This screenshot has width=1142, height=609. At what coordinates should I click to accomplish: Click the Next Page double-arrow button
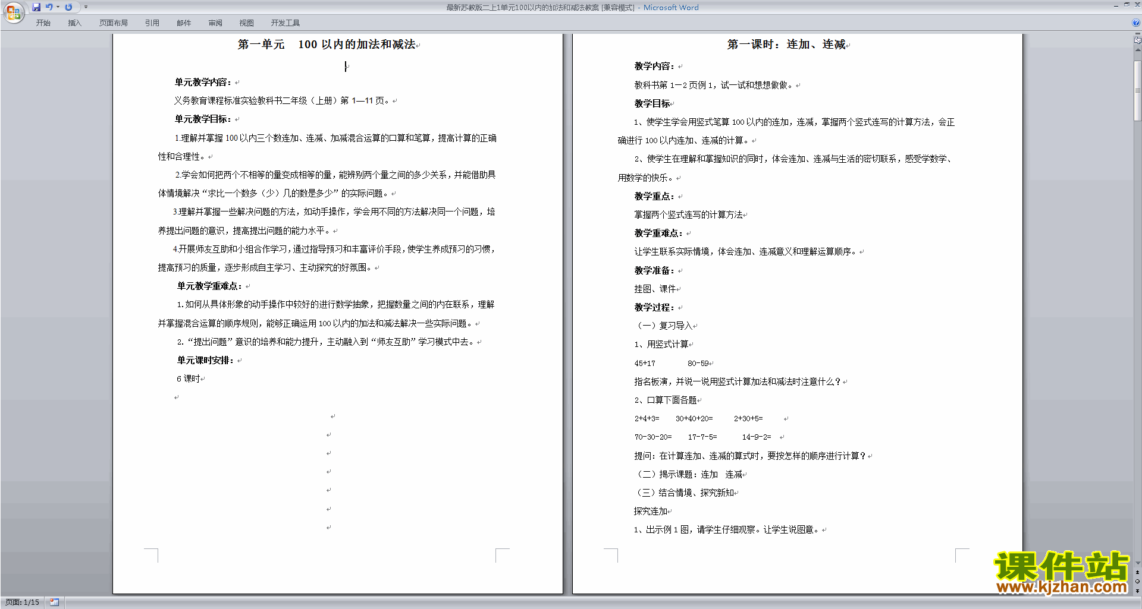1137,591
